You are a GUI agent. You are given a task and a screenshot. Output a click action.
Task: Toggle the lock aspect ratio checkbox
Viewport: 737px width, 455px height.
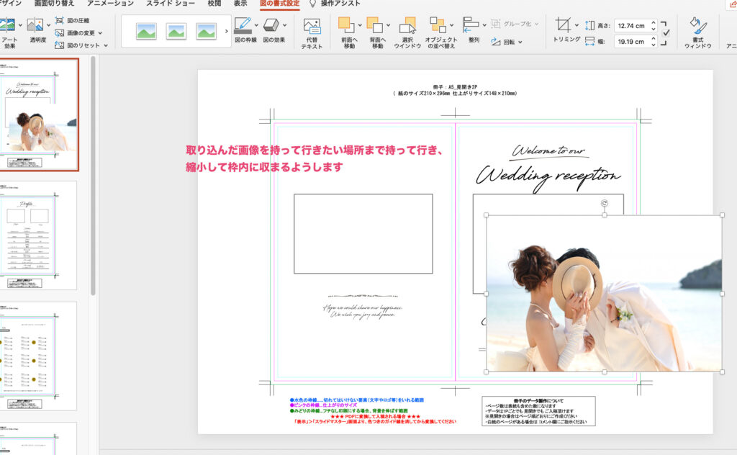(666, 33)
